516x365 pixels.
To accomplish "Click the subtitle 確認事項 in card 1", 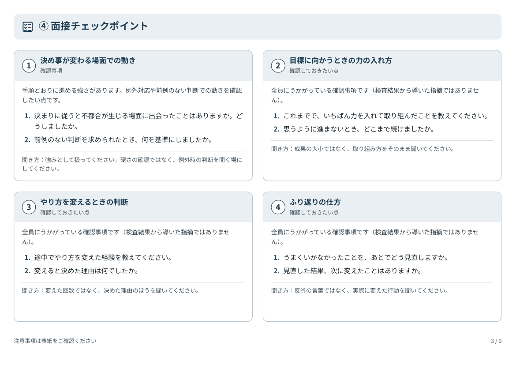I will [x=51, y=71].
